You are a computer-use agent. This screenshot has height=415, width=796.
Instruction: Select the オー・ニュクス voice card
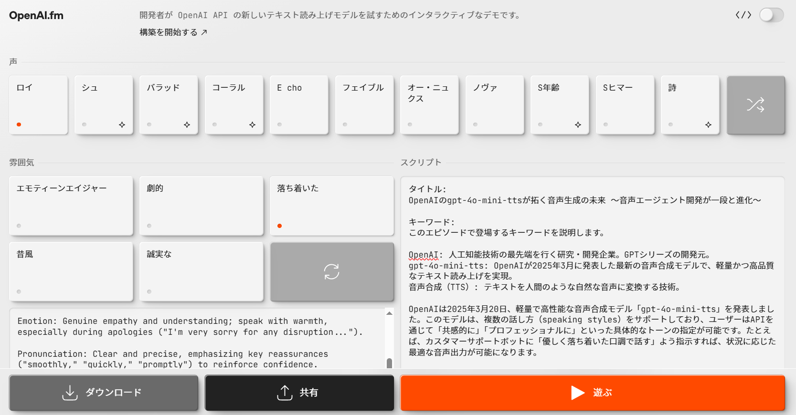click(429, 105)
